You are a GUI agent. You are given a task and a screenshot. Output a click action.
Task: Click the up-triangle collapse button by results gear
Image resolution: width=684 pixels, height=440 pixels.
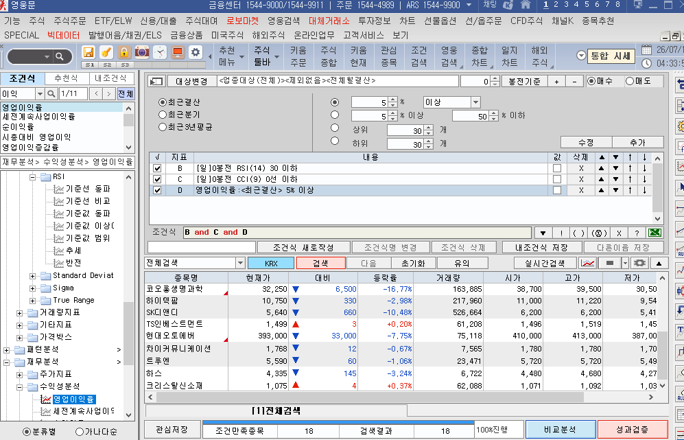659,263
